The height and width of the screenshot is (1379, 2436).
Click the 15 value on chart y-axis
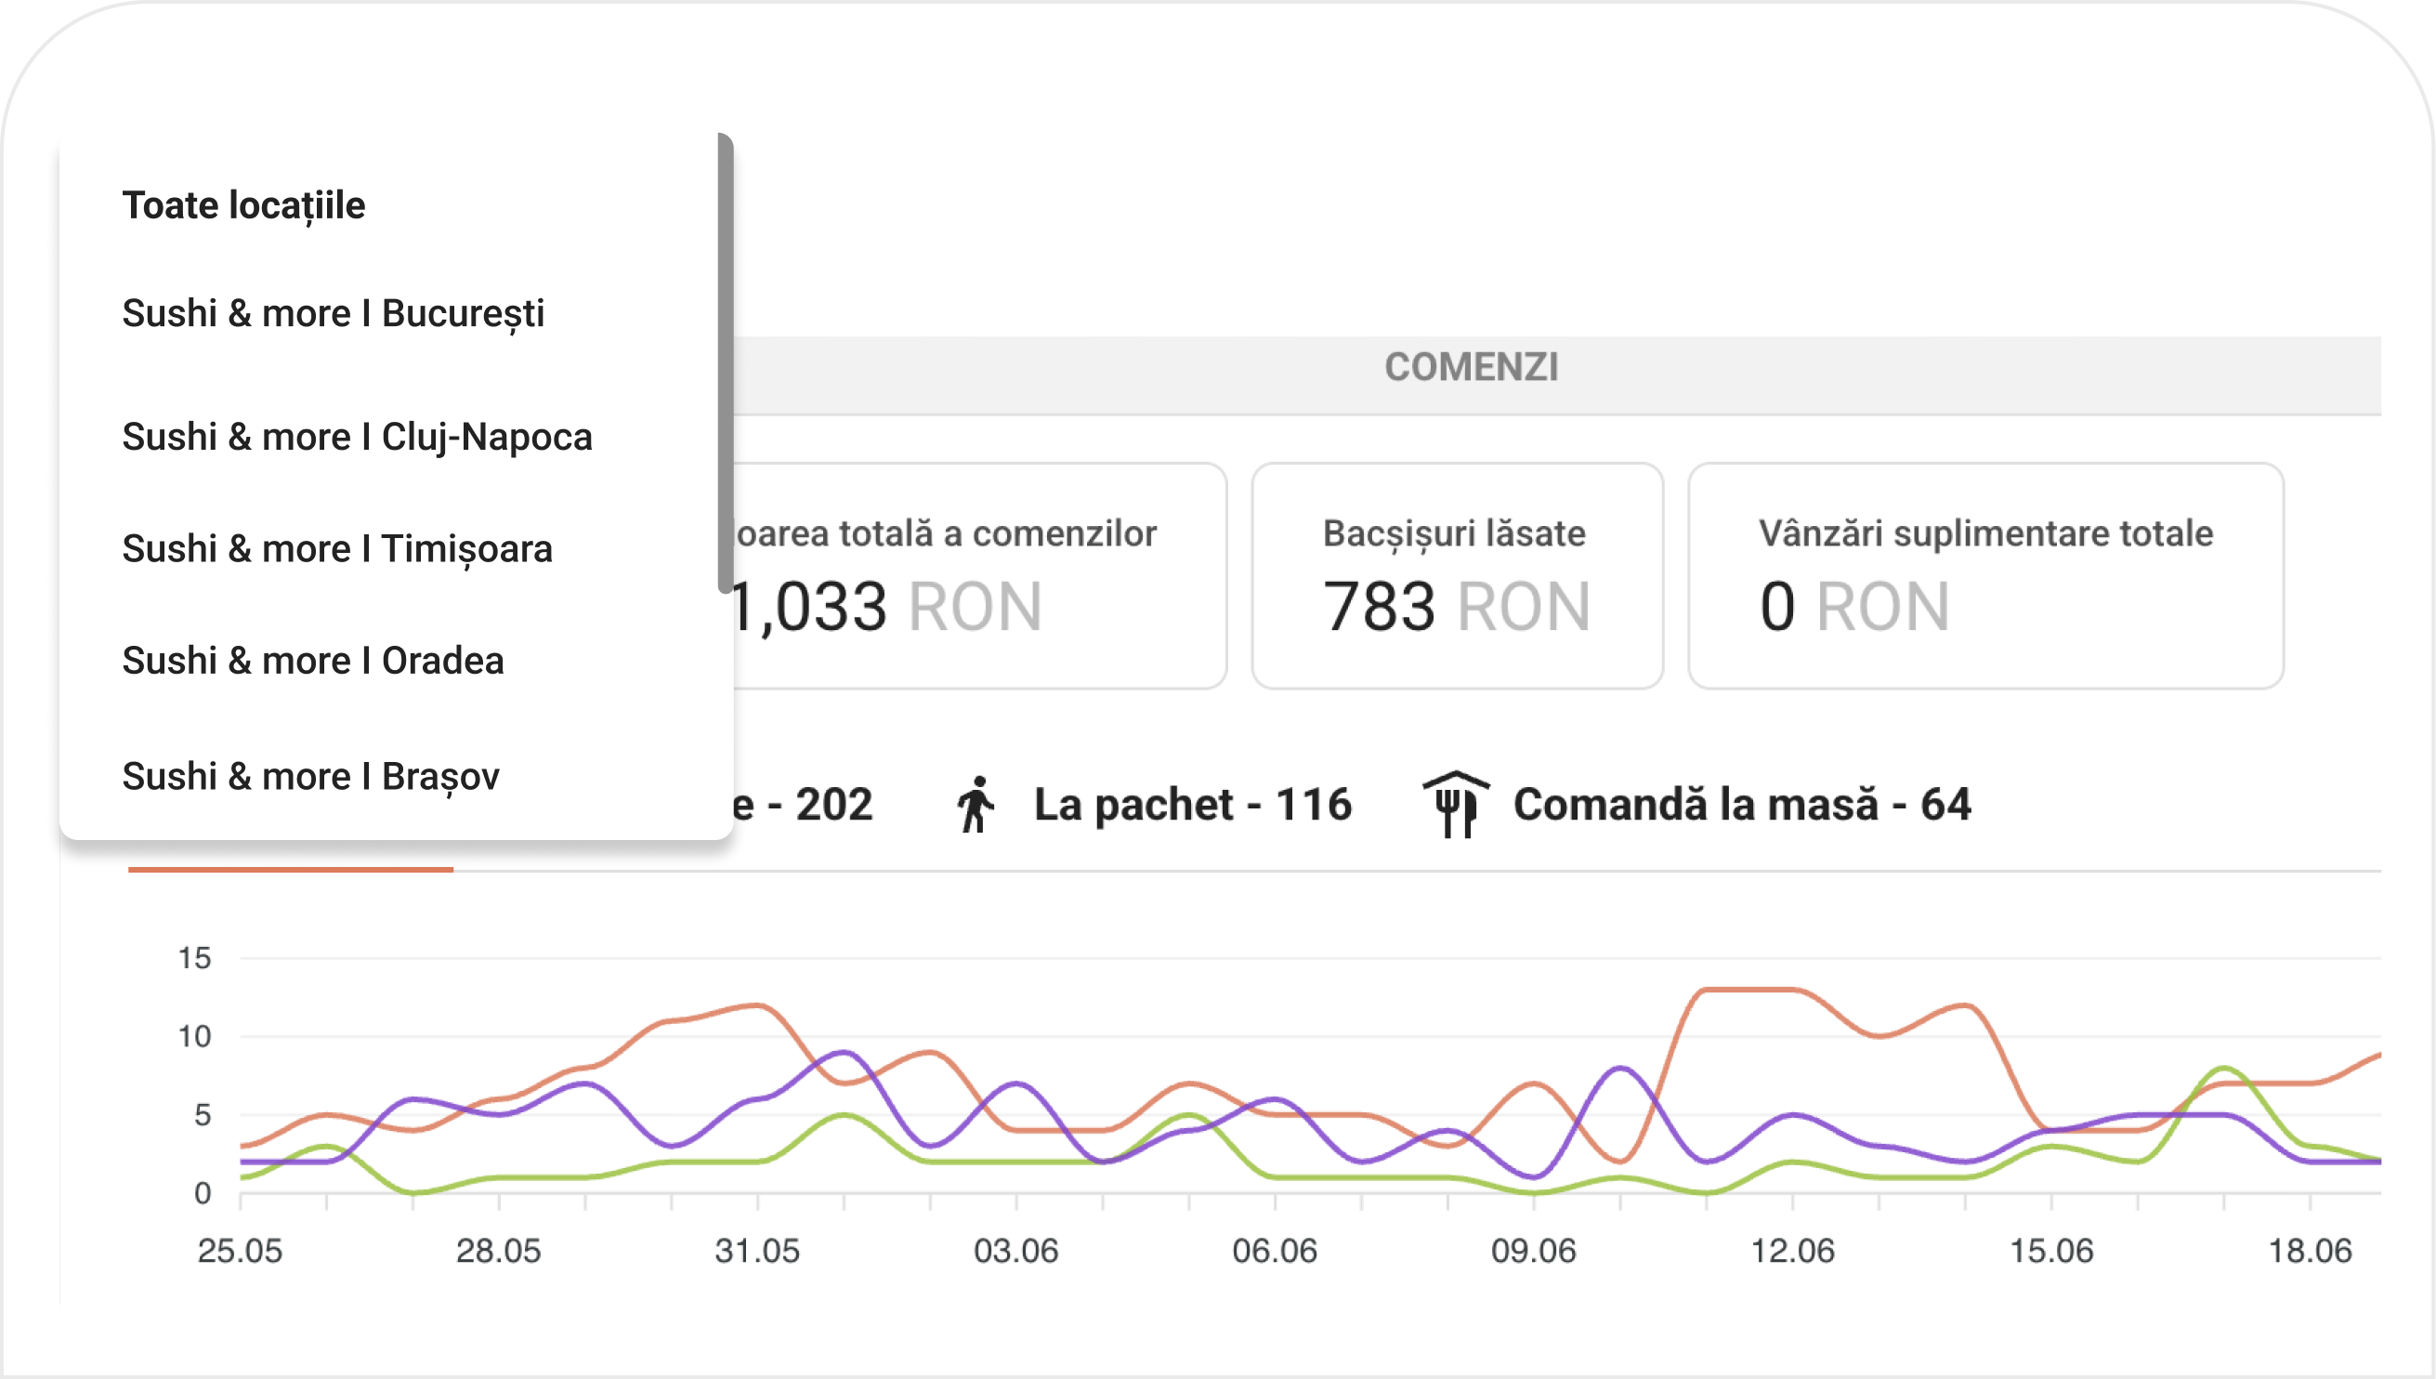194,957
